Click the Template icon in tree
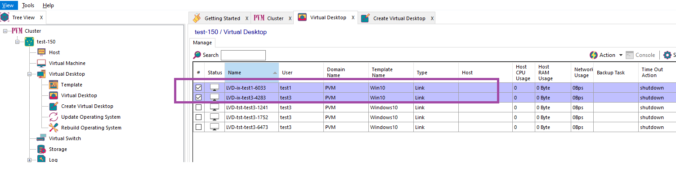This screenshot has height=176, width=676. [54, 85]
